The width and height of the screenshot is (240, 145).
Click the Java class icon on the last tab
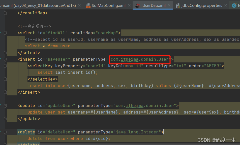234,6
